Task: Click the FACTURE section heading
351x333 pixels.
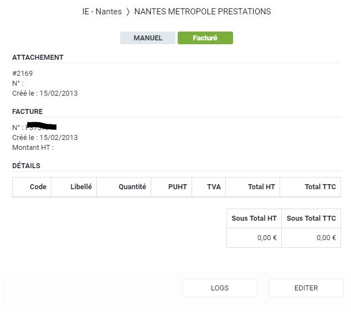Action: pyautogui.click(x=27, y=112)
